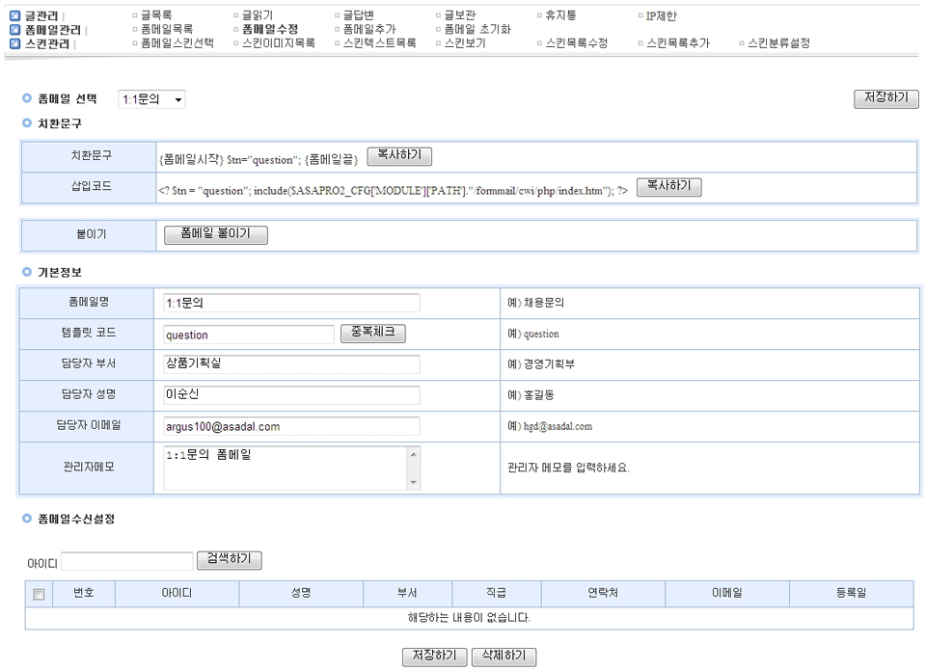Image resolution: width=926 pixels, height=671 pixels.
Task: Focus the 담당자 이메일 input field
Action: click(x=291, y=426)
